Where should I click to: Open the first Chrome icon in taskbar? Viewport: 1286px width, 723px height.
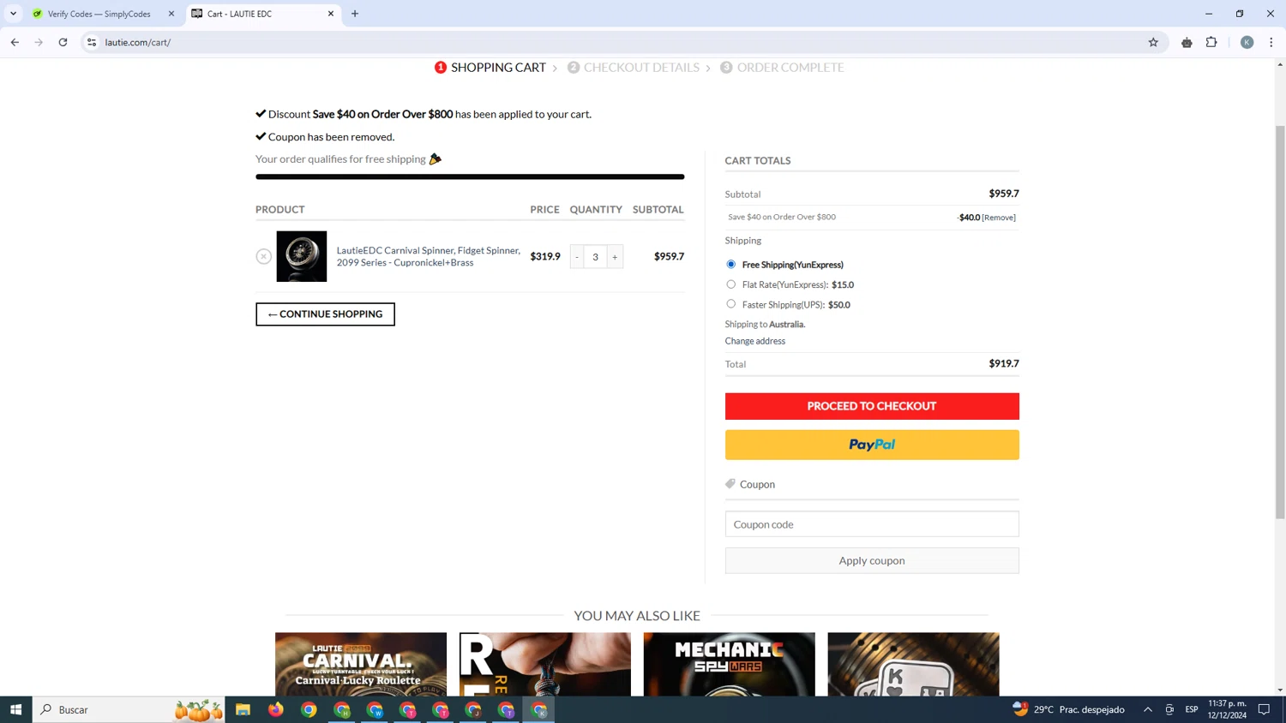(x=309, y=709)
